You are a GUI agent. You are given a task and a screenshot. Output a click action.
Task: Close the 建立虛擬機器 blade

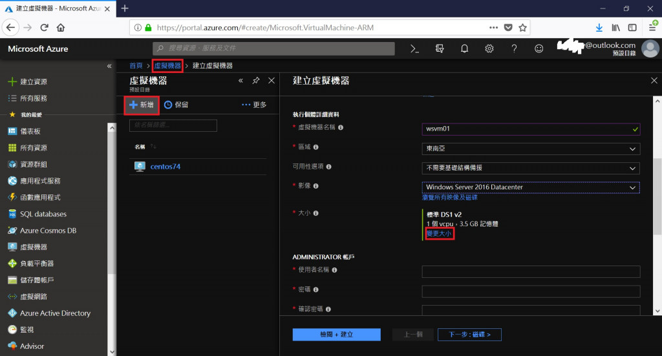pyautogui.click(x=654, y=81)
